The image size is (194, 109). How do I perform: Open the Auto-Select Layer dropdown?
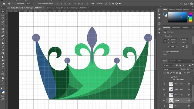click(x=30, y=4)
